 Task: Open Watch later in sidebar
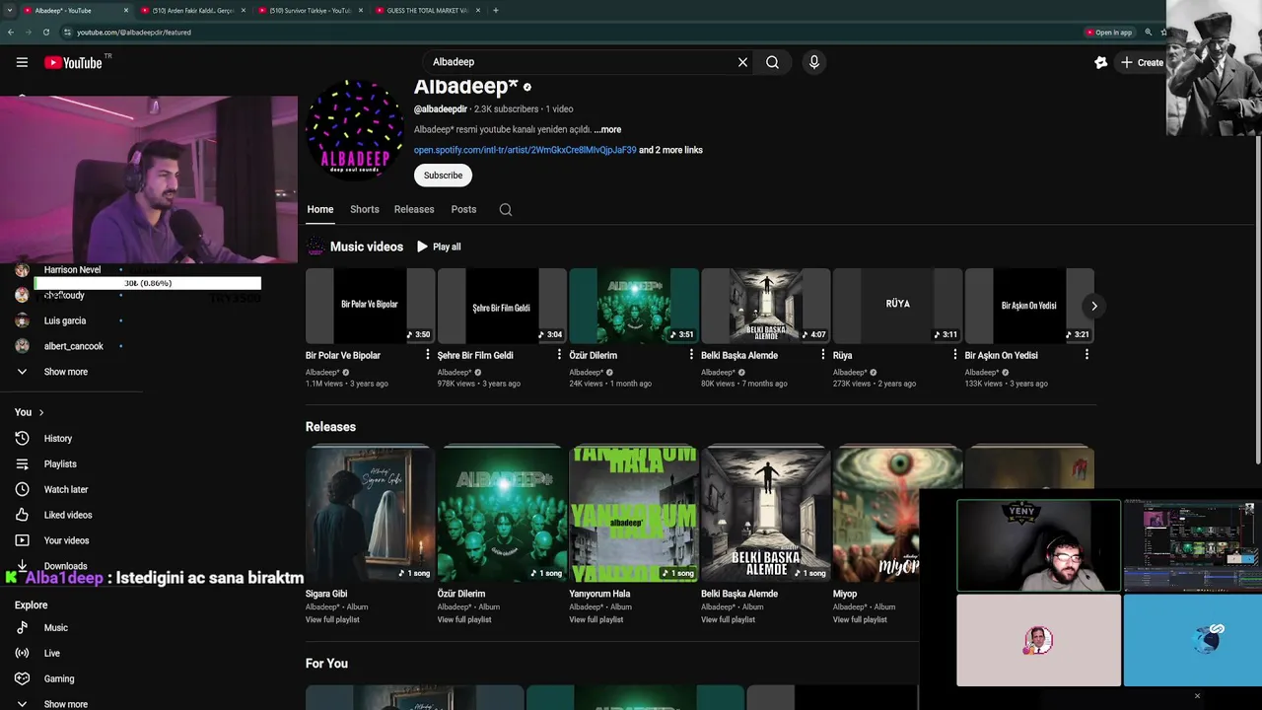[x=68, y=489]
